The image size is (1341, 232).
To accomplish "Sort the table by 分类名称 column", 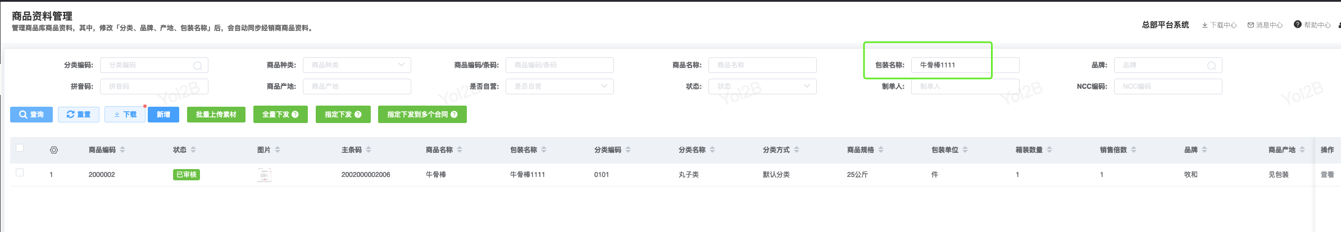I will point(712,150).
